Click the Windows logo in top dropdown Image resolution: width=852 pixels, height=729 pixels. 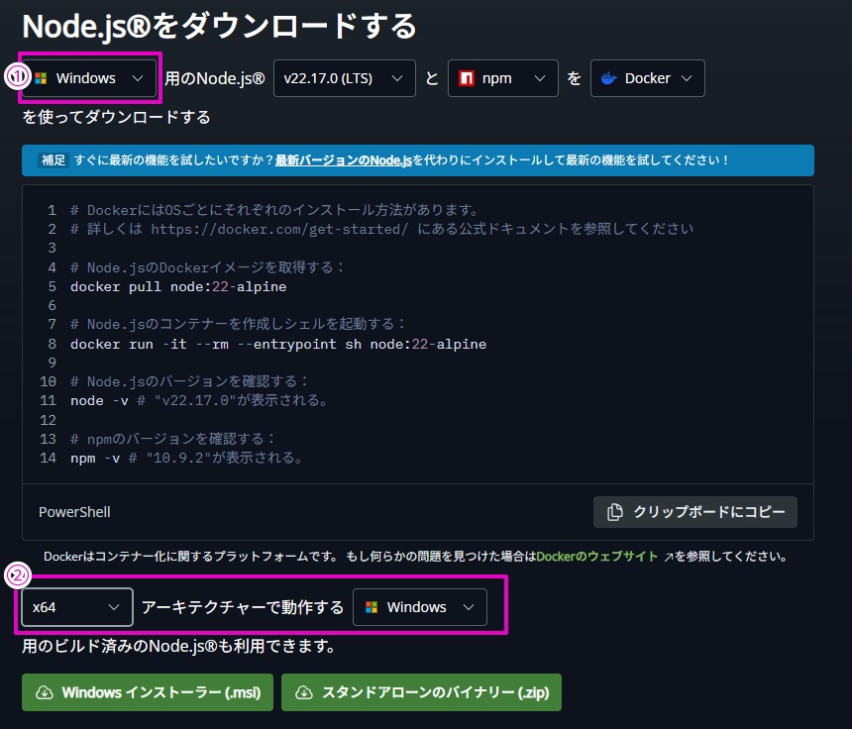coord(41,78)
